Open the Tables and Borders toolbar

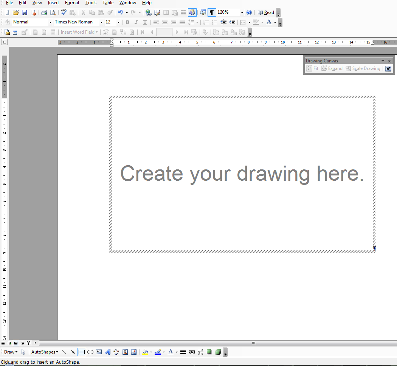(x=157, y=12)
